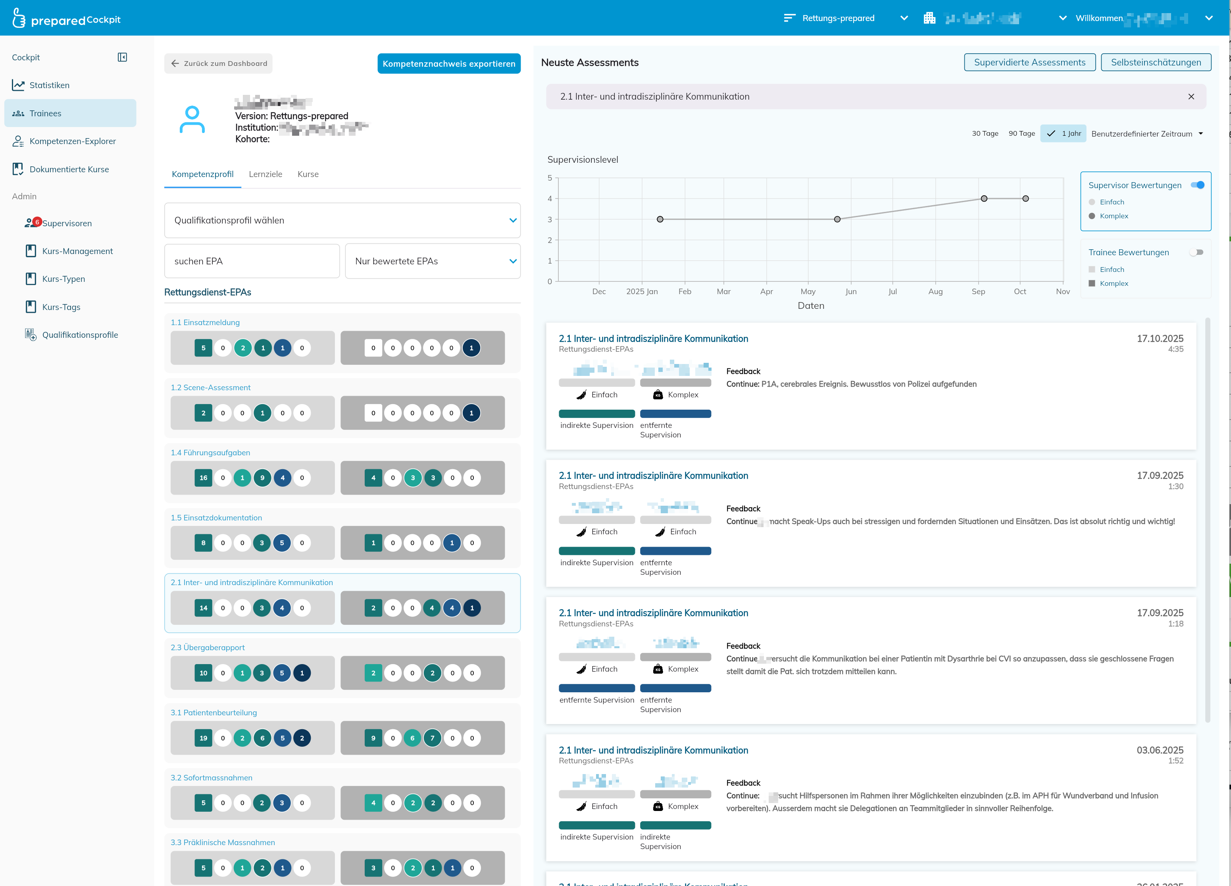Open Qualifikationsprofil wählen dropdown
The image size is (1231, 886).
[342, 220]
